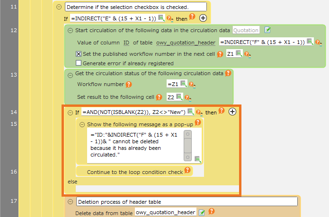This screenshot has height=217, width=329.
Task: Open cell picker for Z2 result field
Action: pos(178,97)
